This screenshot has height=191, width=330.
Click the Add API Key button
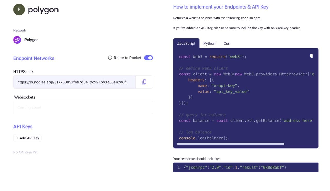27,138
